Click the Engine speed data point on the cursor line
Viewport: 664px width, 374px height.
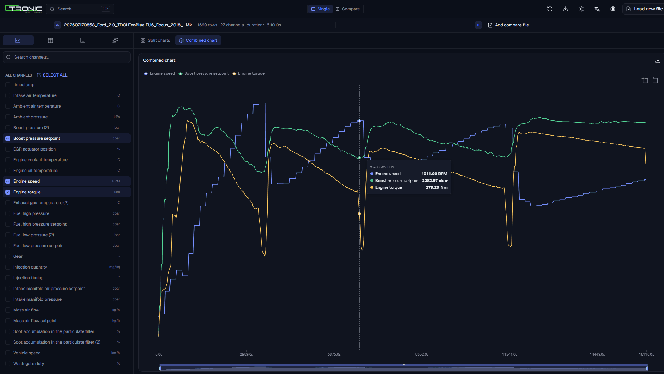(359, 121)
